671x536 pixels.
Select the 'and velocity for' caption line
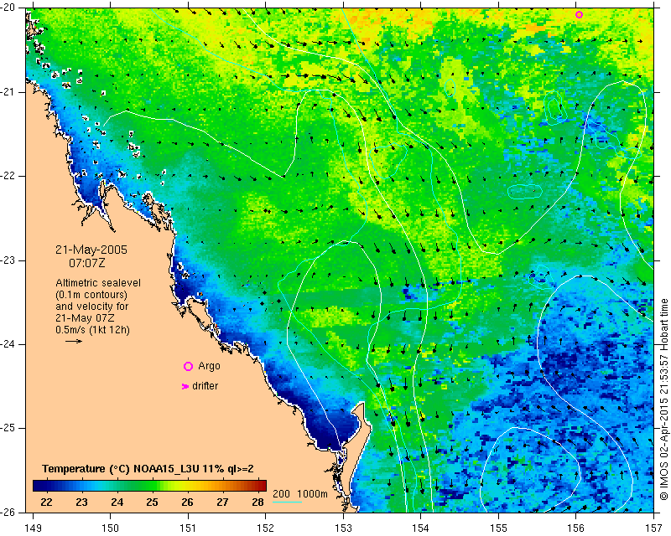tap(91, 307)
